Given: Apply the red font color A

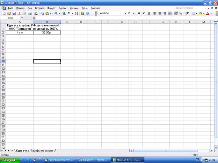Looking at the screenshot, I should point(208,13).
